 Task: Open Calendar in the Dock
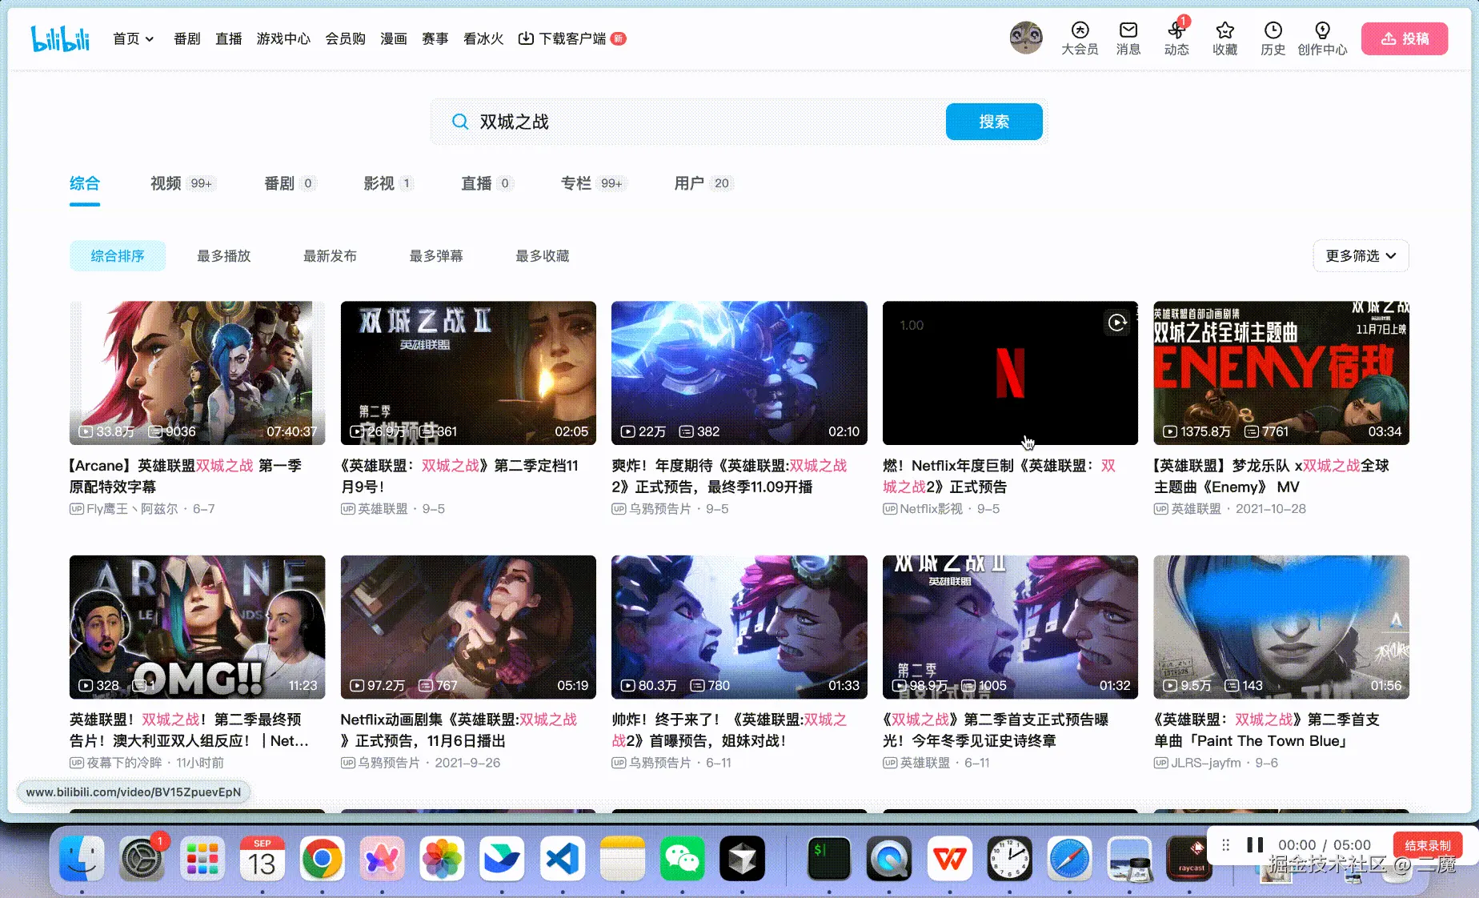(262, 859)
